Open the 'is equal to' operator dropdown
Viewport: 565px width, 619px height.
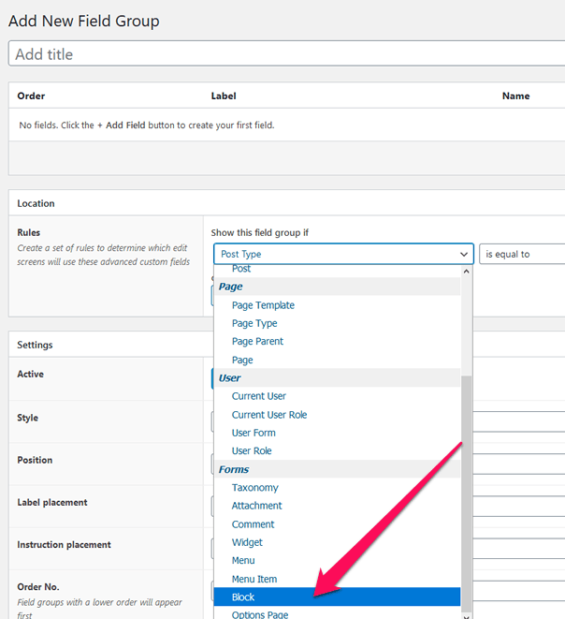pyautogui.click(x=521, y=254)
